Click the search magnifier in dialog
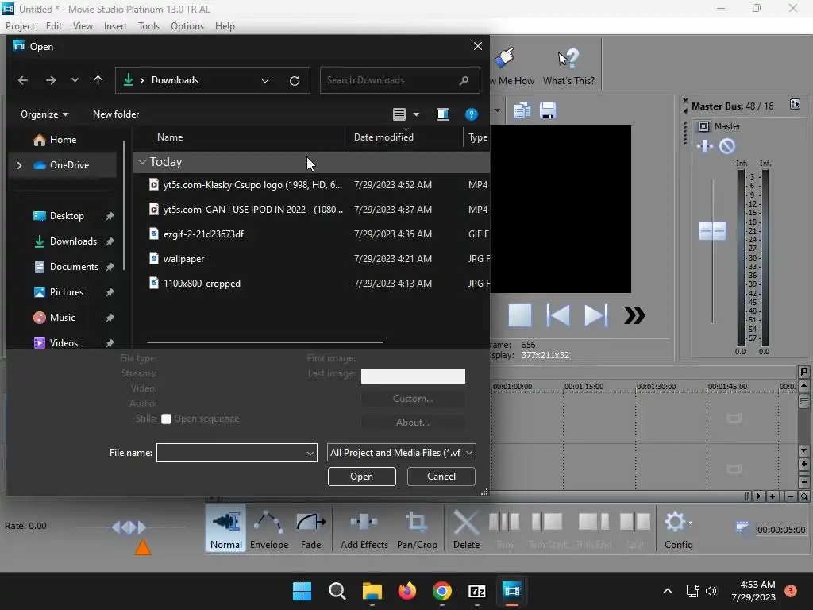Screen dimensions: 813x610 point(464,80)
